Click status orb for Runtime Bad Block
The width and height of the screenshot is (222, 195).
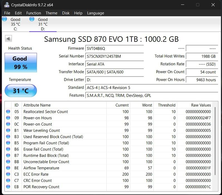8,155
